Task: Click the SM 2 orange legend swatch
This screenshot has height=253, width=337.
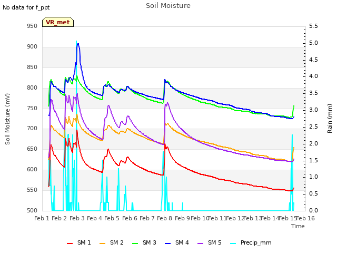Action: pos(103,244)
